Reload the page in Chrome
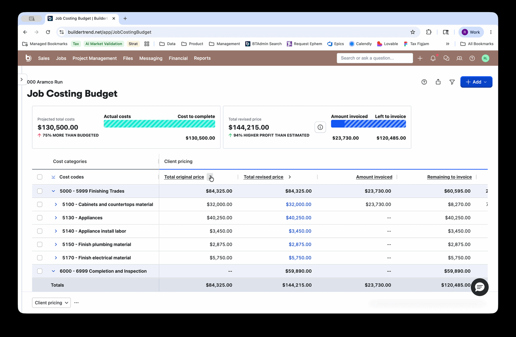The width and height of the screenshot is (516, 337). click(x=48, y=32)
